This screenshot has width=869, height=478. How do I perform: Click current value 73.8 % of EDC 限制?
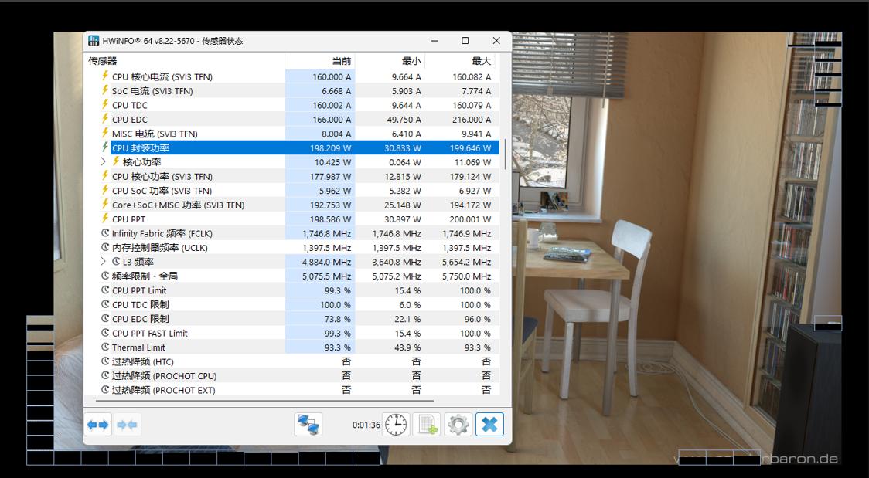tap(336, 319)
